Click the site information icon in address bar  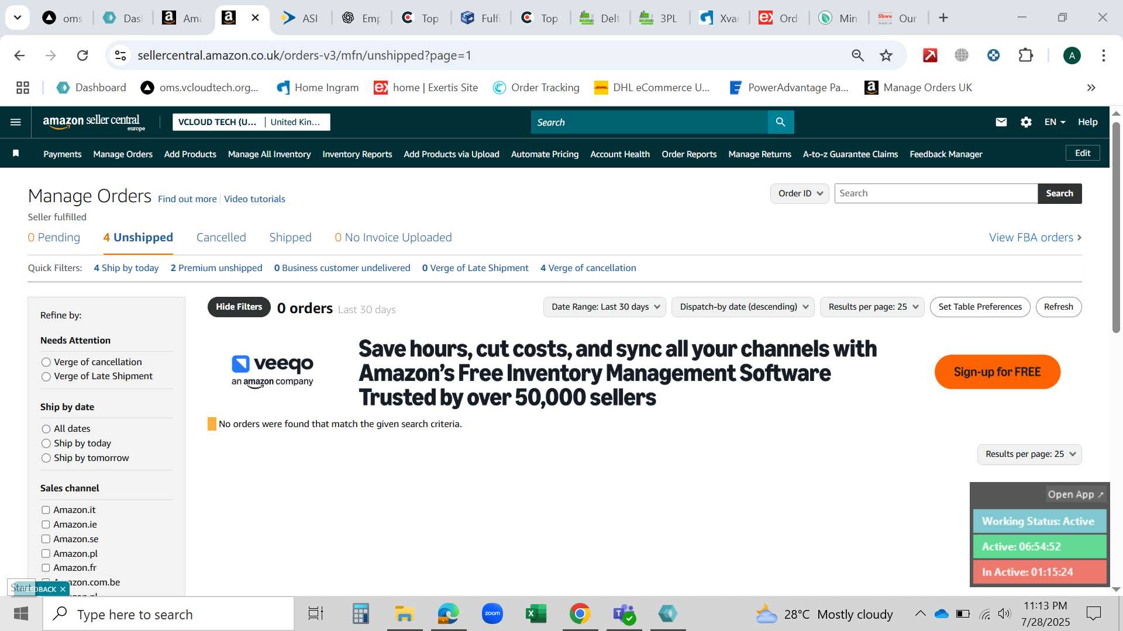(x=120, y=56)
